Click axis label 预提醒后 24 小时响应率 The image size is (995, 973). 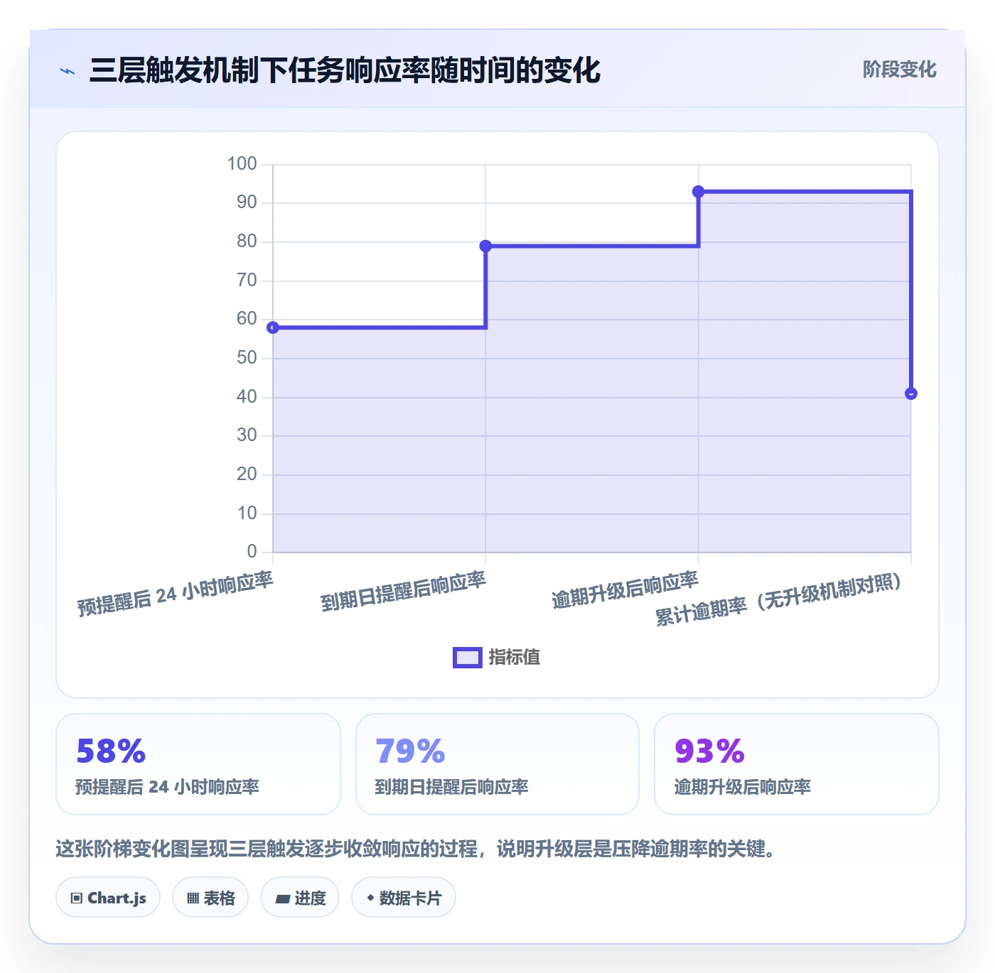pos(175,594)
